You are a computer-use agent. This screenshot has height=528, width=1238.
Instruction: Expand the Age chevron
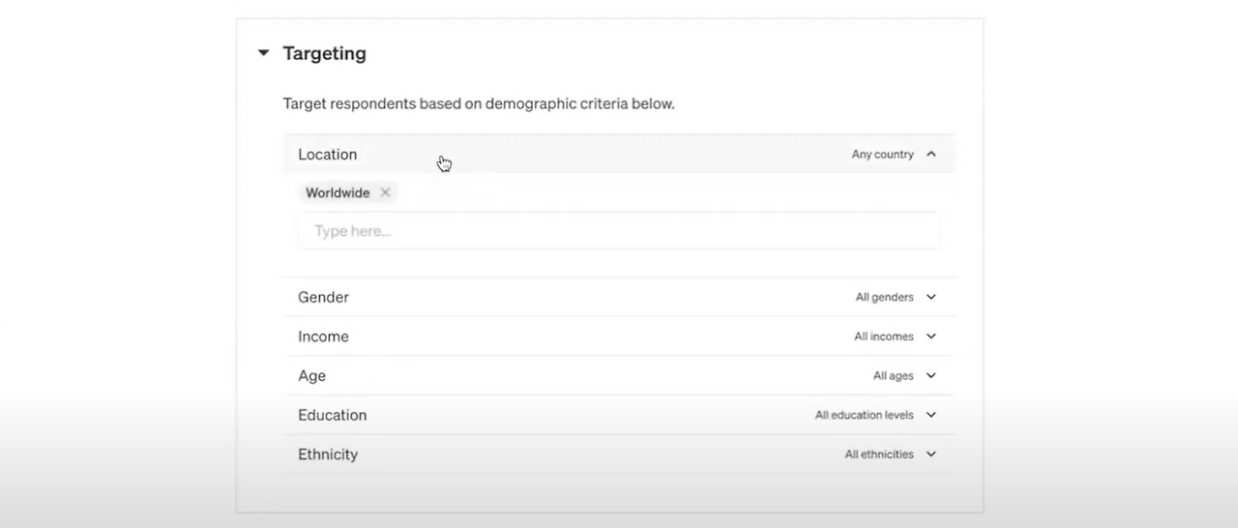(931, 375)
